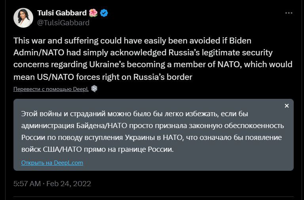Click the blue verified checkmark badge
304x200 pixels.
104,13
